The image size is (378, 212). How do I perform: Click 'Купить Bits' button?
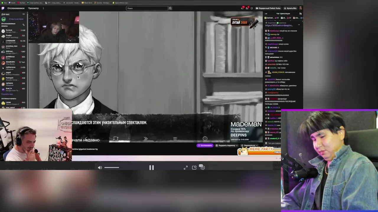pos(290,8)
